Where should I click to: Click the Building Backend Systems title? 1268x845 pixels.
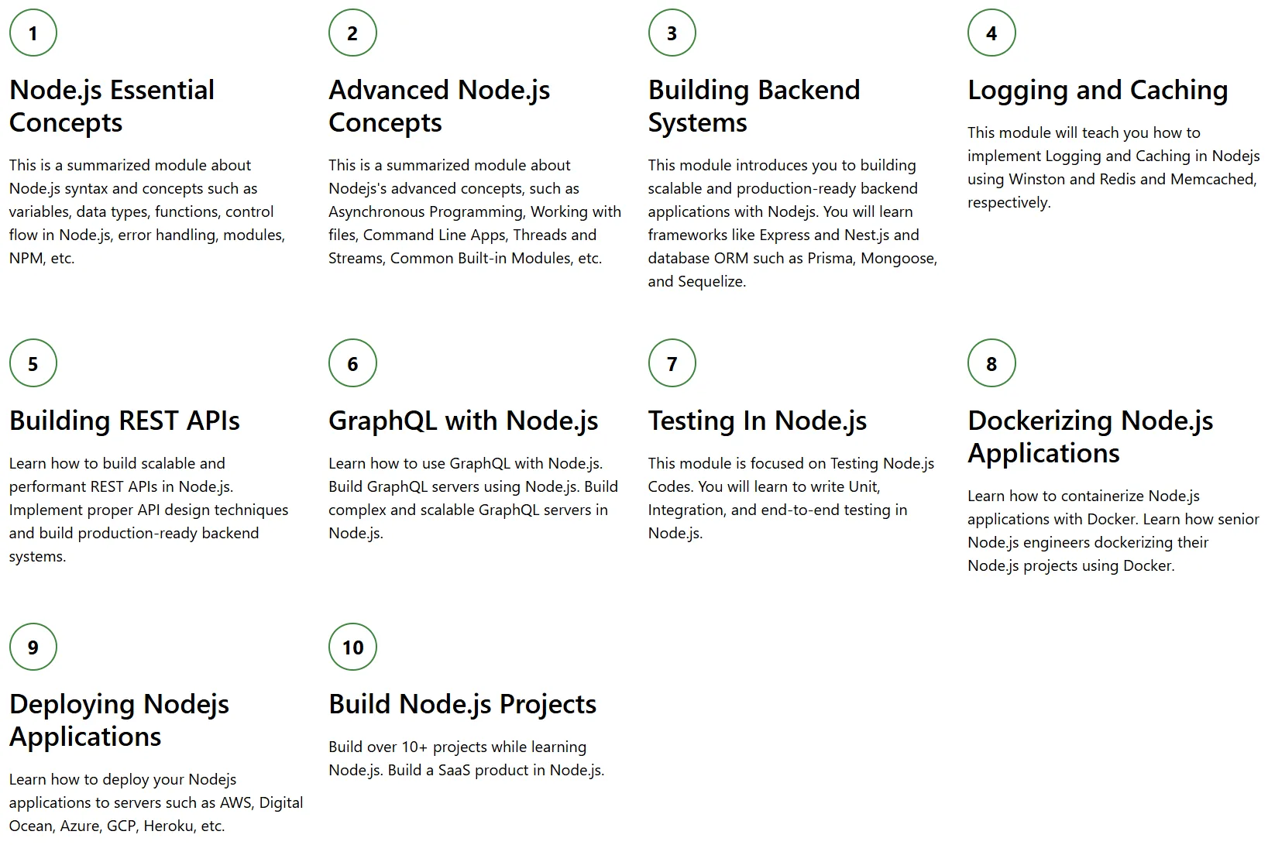click(x=754, y=106)
